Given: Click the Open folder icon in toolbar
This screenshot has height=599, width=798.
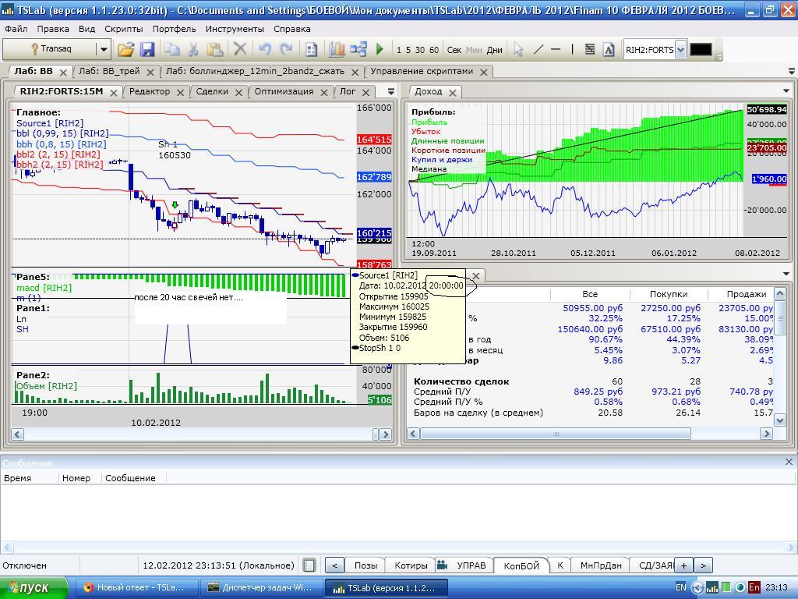Looking at the screenshot, I should [125, 49].
